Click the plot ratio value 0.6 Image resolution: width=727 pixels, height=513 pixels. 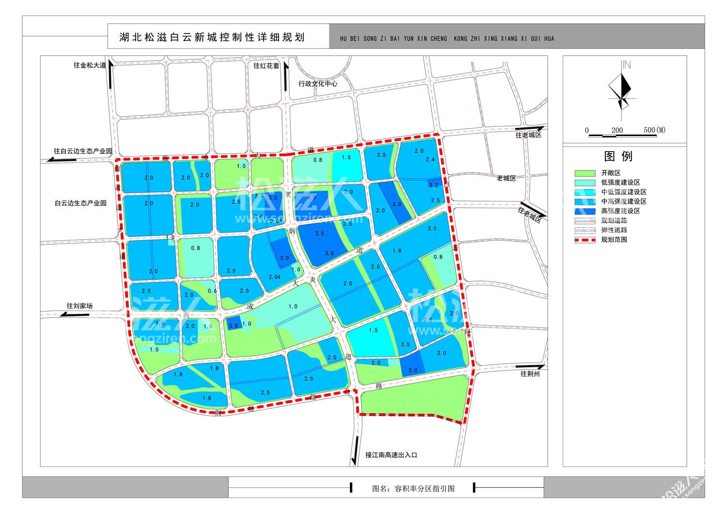[212, 291]
